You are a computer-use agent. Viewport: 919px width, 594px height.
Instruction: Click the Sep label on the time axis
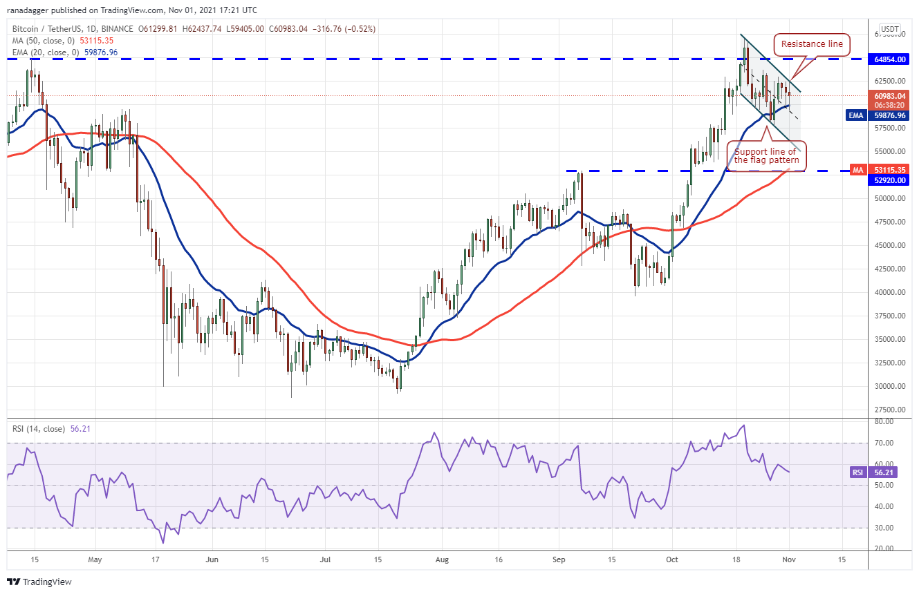coord(559,559)
